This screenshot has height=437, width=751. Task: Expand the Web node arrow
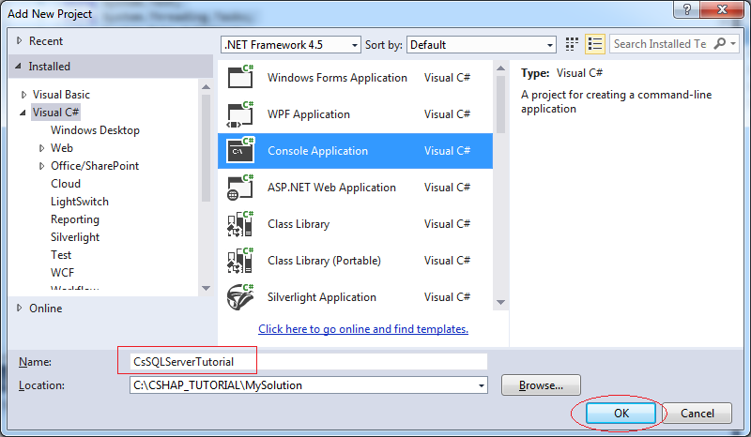pyautogui.click(x=42, y=148)
